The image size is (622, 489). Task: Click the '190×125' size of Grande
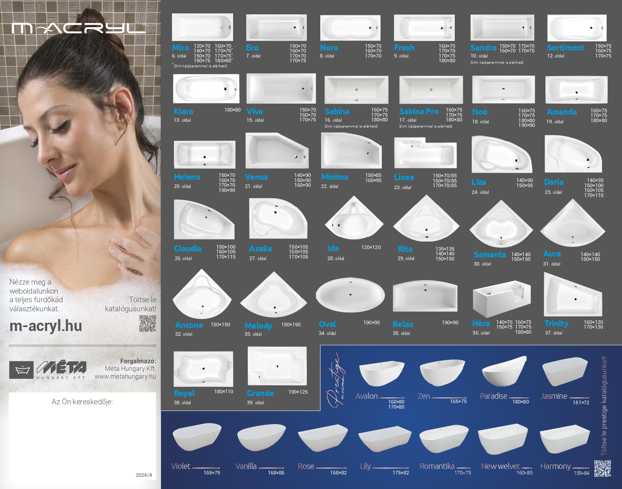click(298, 392)
